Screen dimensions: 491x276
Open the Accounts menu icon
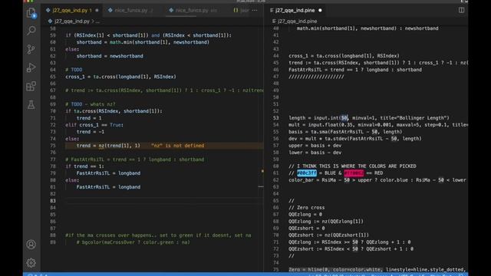coord(31,245)
